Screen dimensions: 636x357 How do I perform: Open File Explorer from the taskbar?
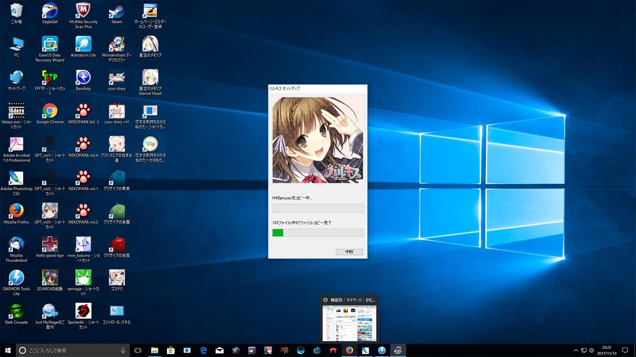pyautogui.click(x=154, y=350)
